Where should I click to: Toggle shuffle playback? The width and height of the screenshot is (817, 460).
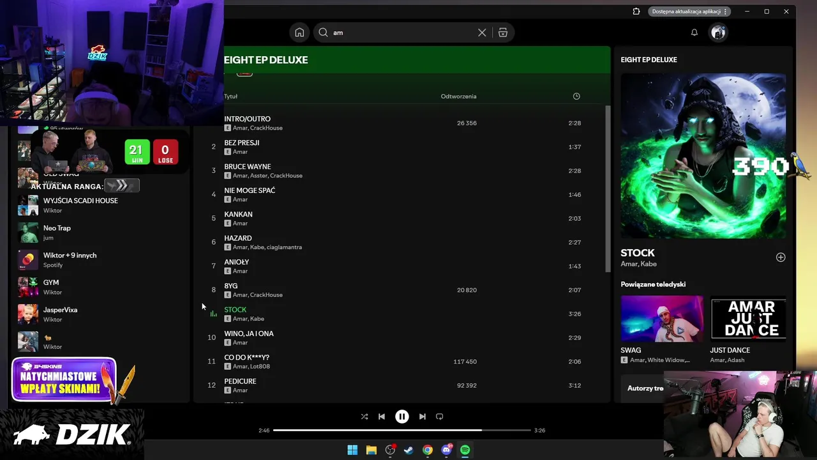[364, 417]
